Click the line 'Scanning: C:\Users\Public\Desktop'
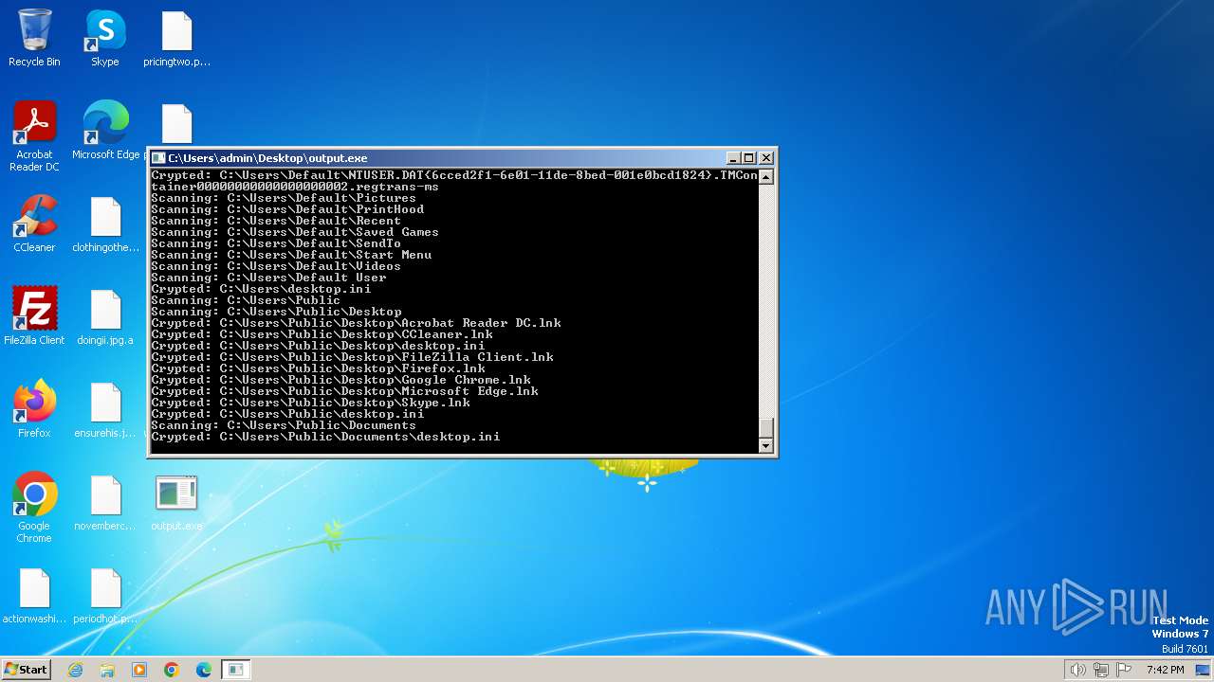 pyautogui.click(x=276, y=312)
